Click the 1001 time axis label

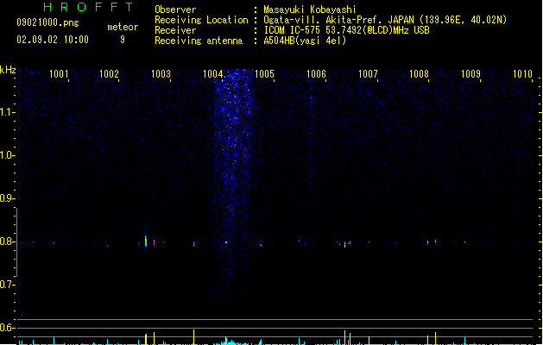coord(59,74)
